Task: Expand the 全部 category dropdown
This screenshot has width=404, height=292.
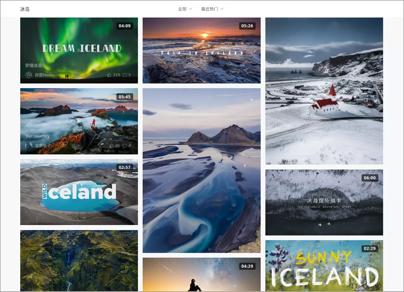Action: (185, 9)
